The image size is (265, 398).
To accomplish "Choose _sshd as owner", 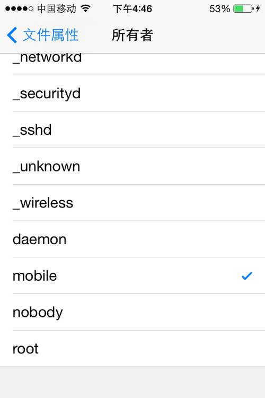I will click(x=132, y=129).
